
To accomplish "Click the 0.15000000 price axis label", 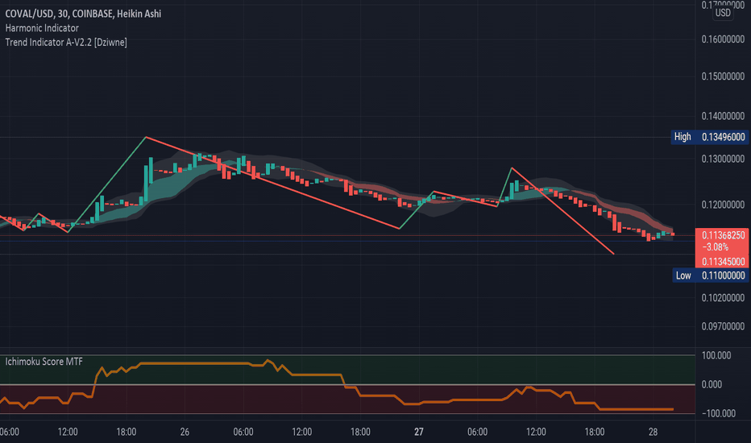I will (x=723, y=77).
